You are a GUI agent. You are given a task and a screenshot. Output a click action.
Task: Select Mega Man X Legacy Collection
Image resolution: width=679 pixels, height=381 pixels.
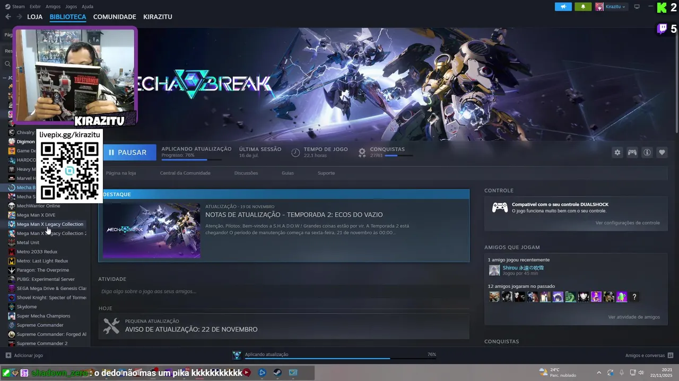click(50, 224)
